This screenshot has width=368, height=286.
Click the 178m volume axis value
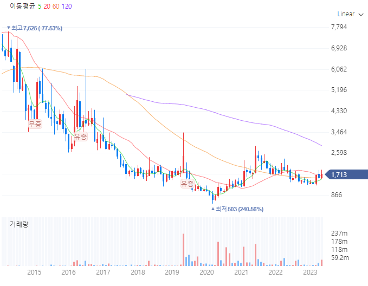pos(339,242)
